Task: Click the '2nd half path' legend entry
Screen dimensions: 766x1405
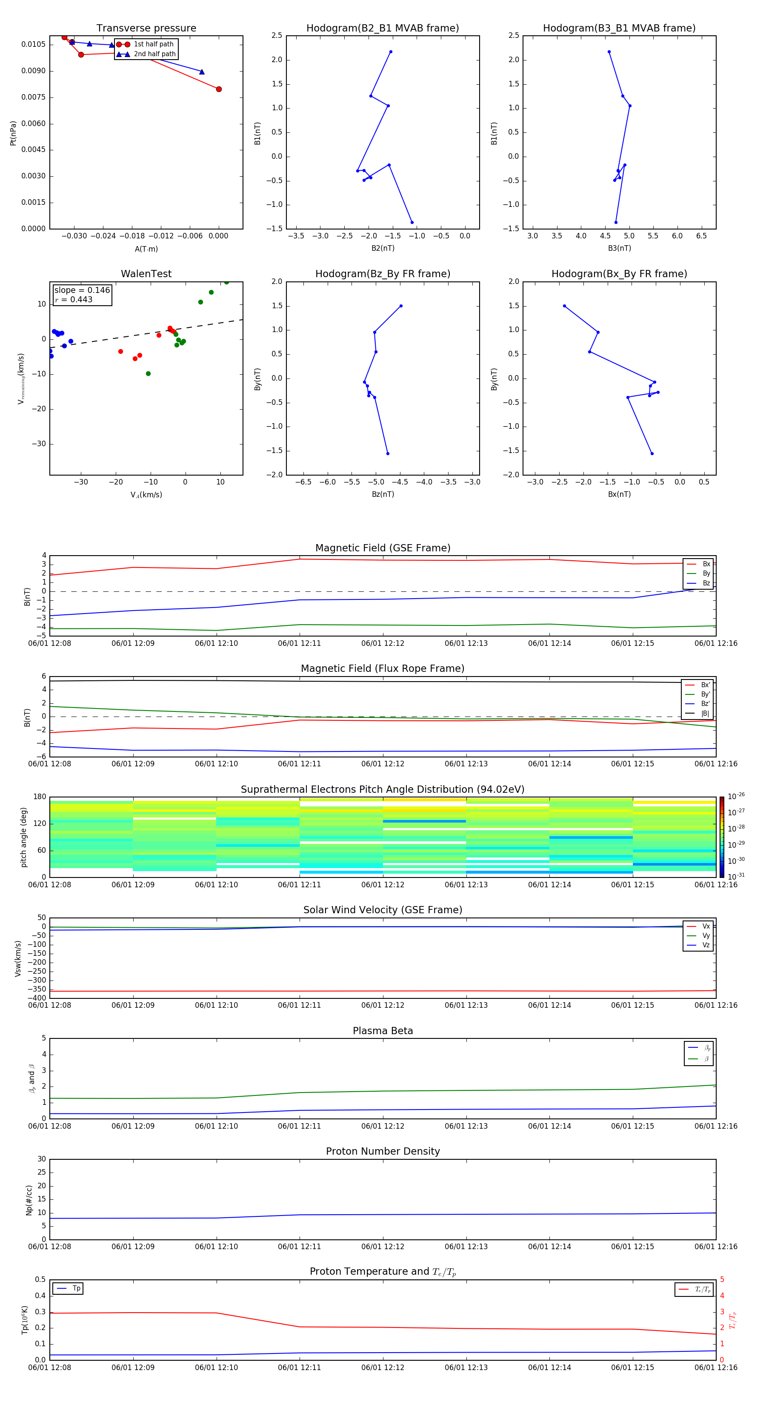Action: click(146, 54)
